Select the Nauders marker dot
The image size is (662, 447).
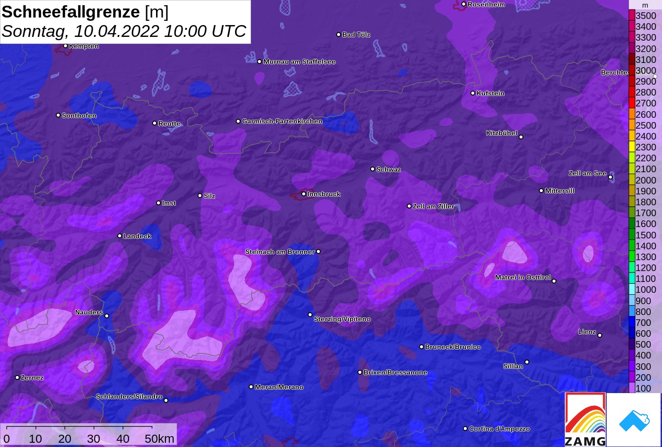pyautogui.click(x=106, y=316)
